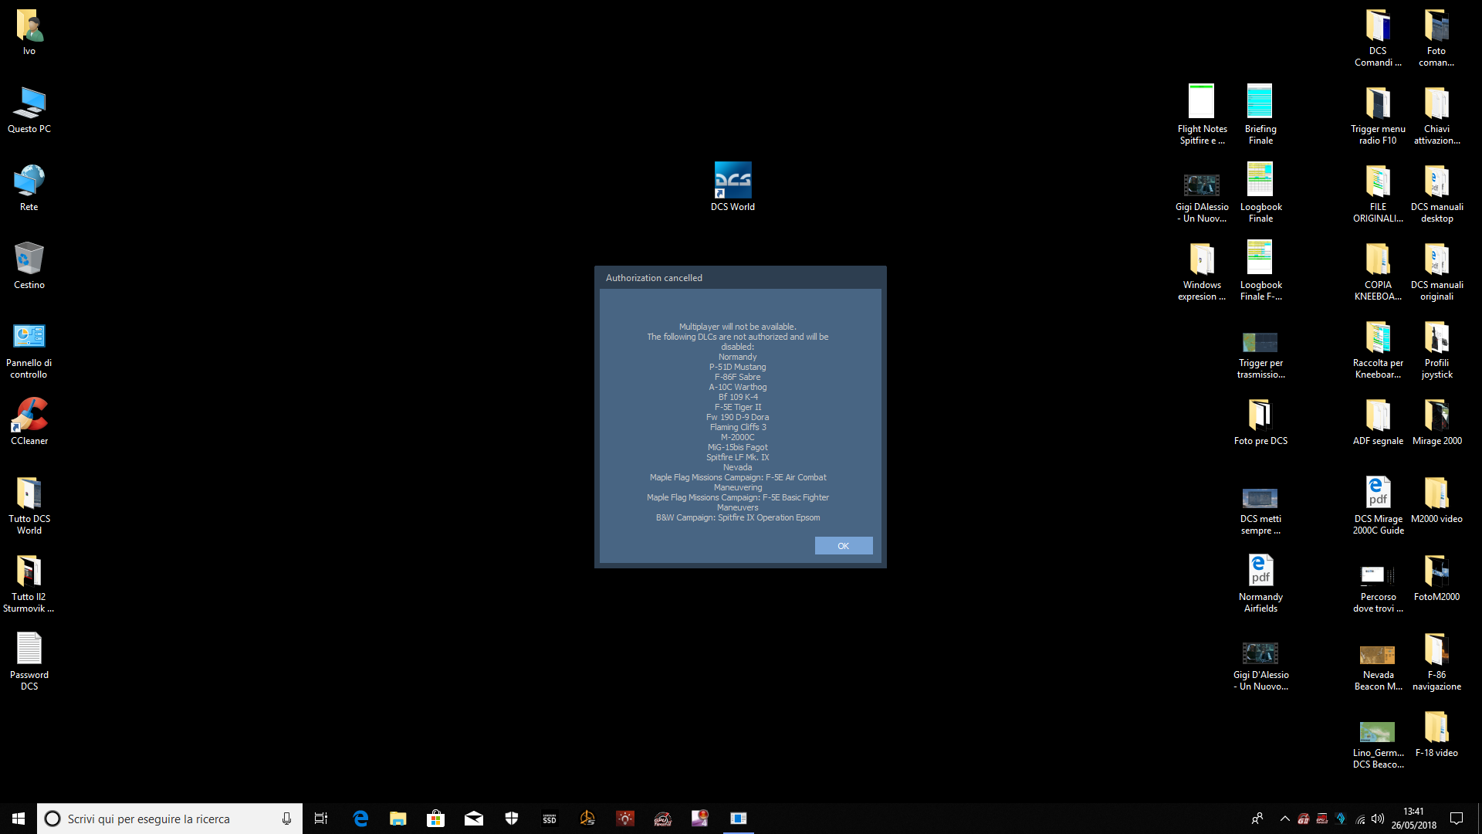Select the Foto pre DCS folder
1482x834 pixels.
click(1260, 422)
